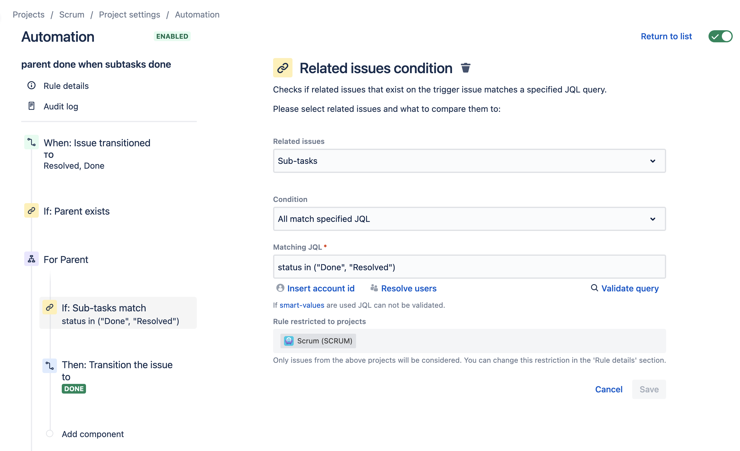
Task: Click the Scrum project avatar
Action: [x=289, y=341]
